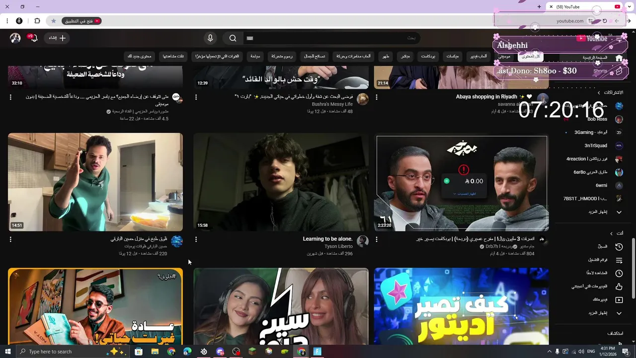Click Tyson Liberto channel avatar

(363, 241)
